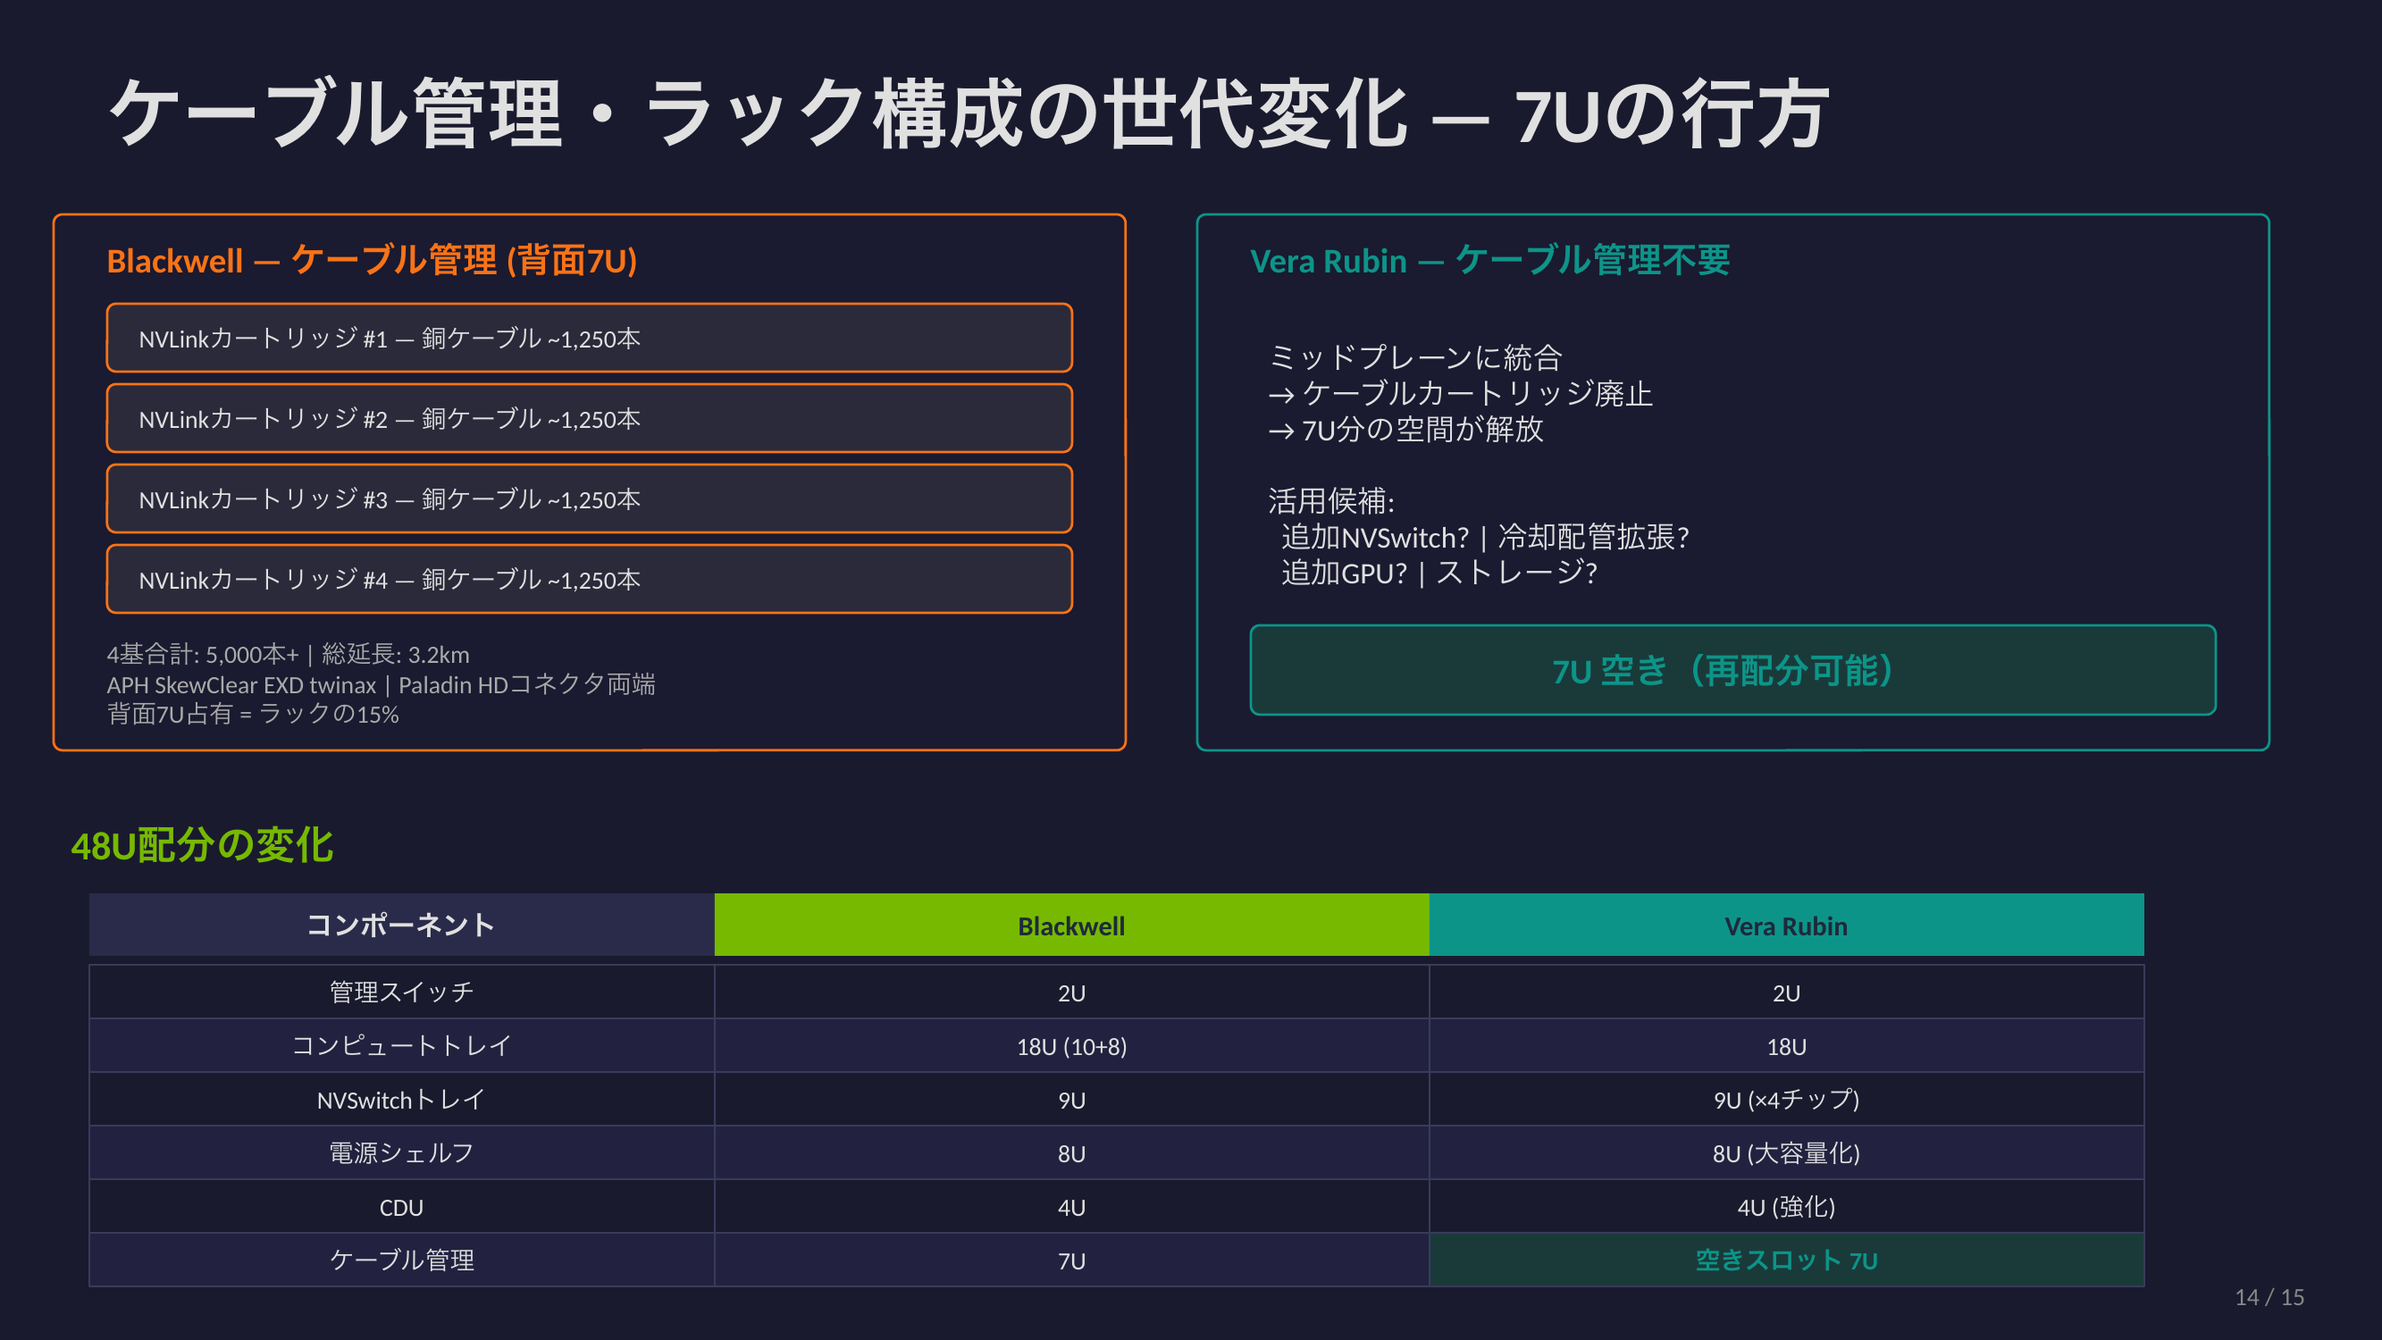
Task: Click the CDU row label
Action: click(401, 1207)
